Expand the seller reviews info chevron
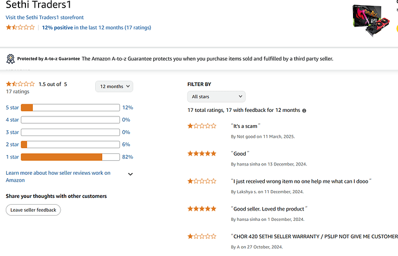398x256 pixels. coord(130,174)
